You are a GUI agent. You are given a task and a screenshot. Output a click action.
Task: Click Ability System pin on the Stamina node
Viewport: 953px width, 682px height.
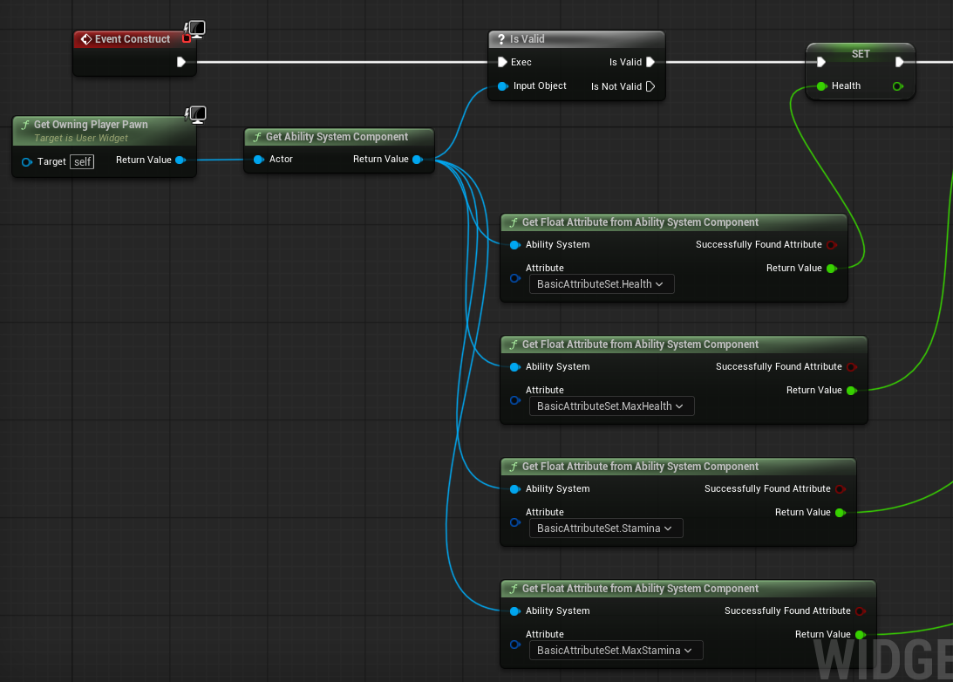click(x=514, y=489)
